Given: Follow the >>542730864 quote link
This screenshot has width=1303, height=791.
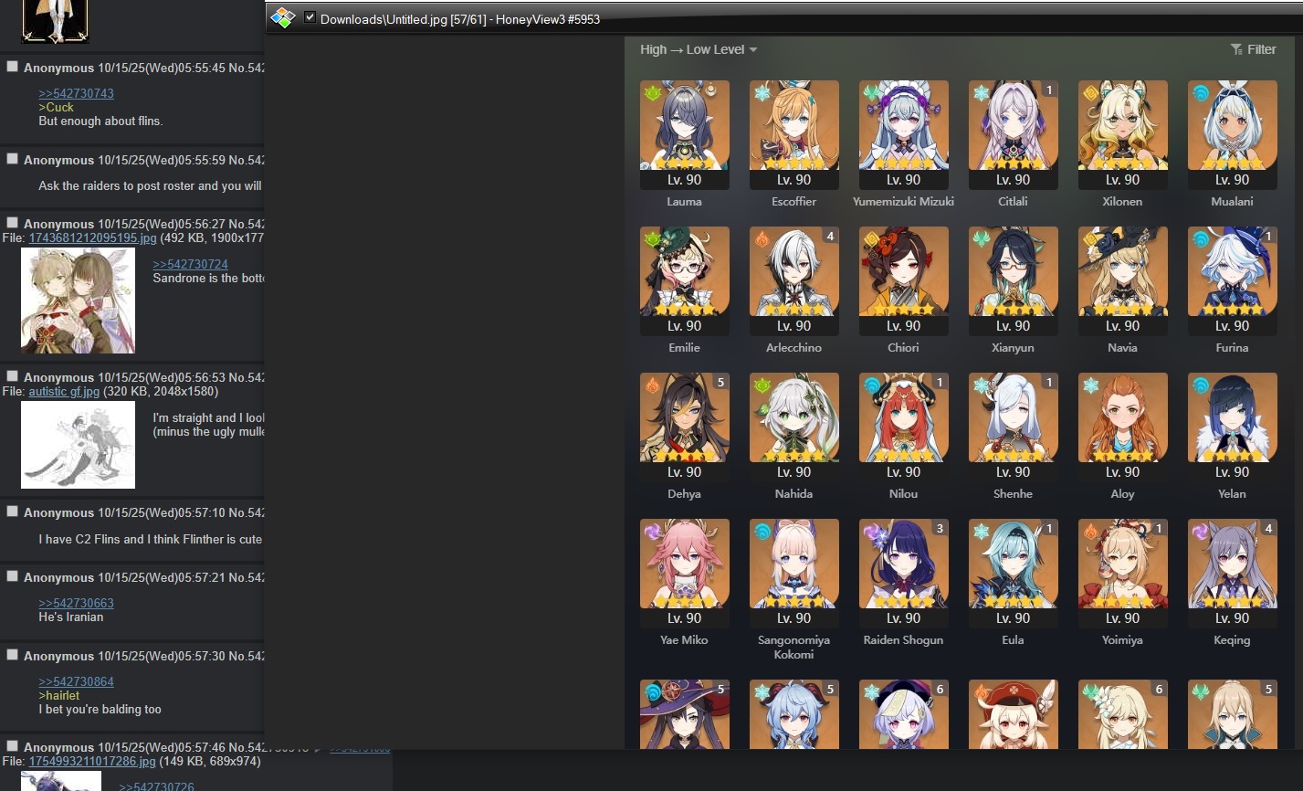Looking at the screenshot, I should click(76, 681).
